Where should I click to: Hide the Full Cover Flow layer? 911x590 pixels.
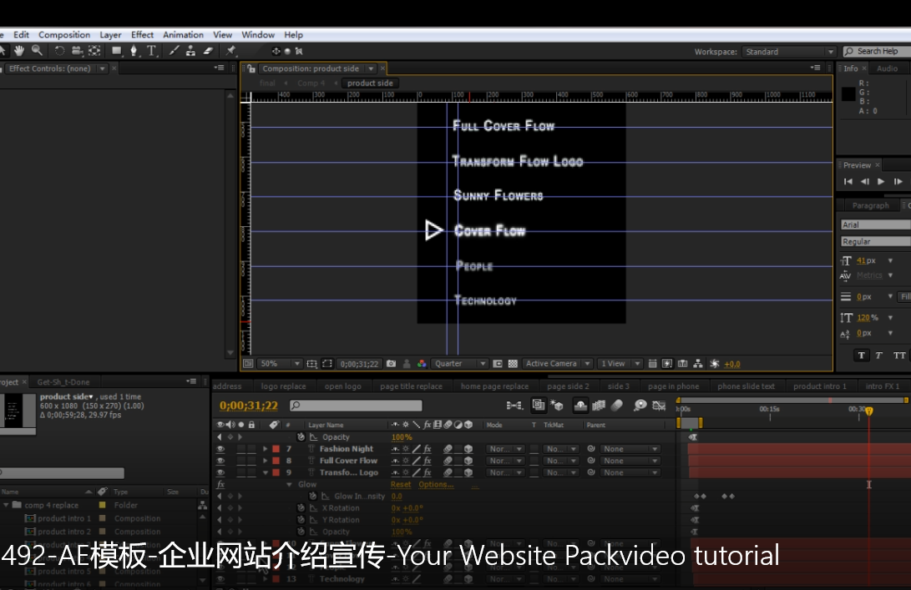coord(220,461)
